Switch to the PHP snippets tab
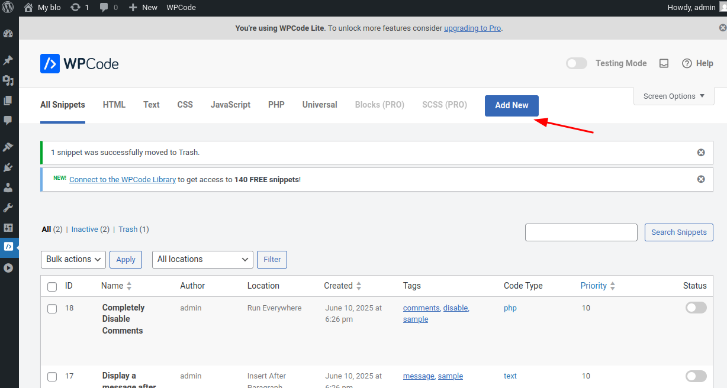The image size is (727, 388). click(x=276, y=105)
